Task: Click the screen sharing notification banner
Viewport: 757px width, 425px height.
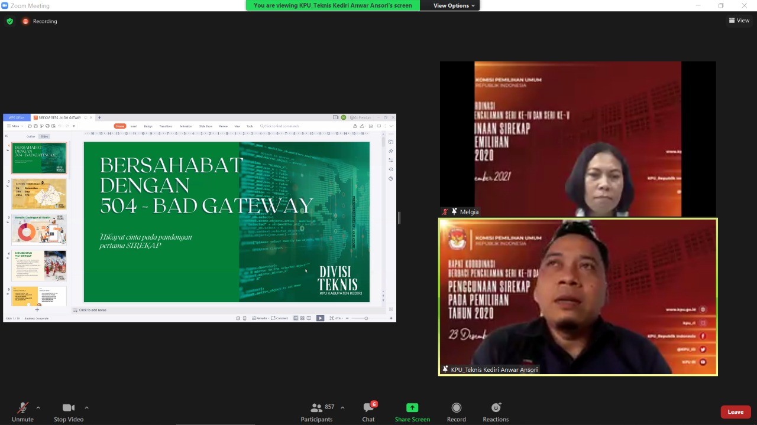Action: coord(332,5)
